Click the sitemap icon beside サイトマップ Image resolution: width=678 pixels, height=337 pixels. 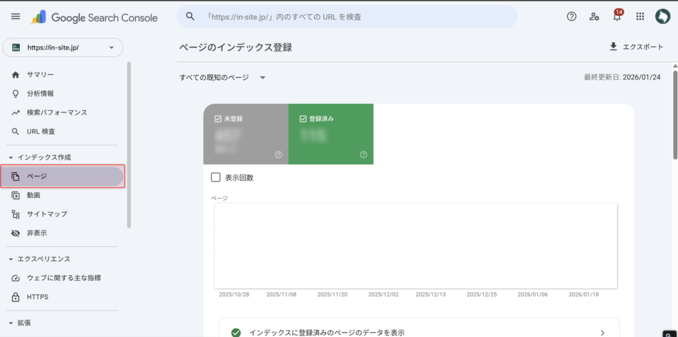pos(16,214)
